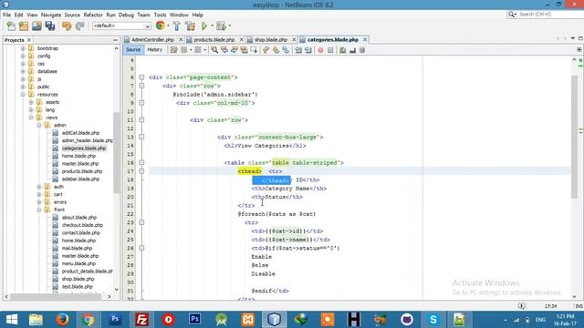
Task: Toggle code fold at line 13
Action: pos(141,138)
